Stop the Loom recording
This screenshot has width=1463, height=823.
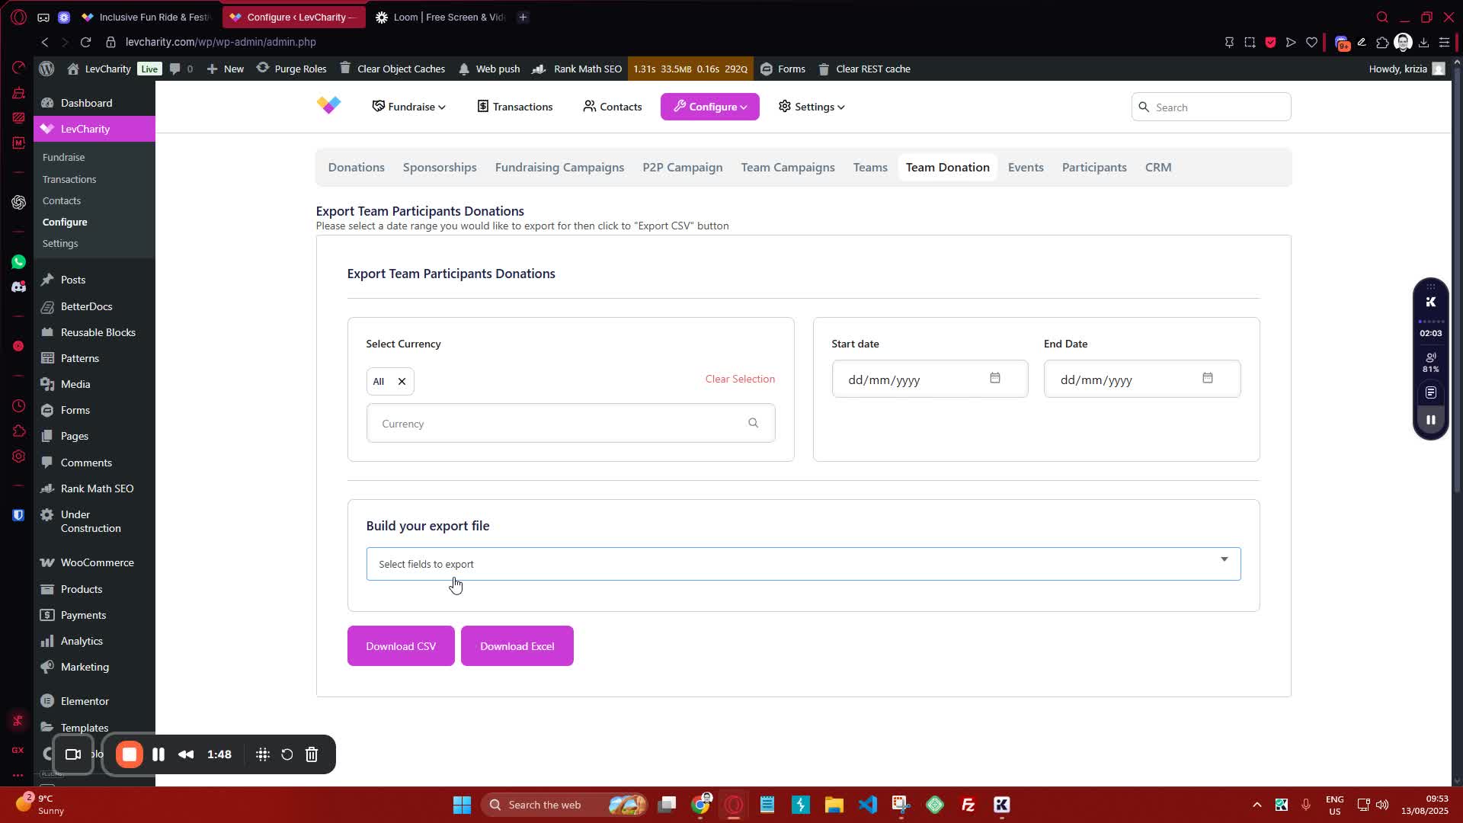coord(130,754)
